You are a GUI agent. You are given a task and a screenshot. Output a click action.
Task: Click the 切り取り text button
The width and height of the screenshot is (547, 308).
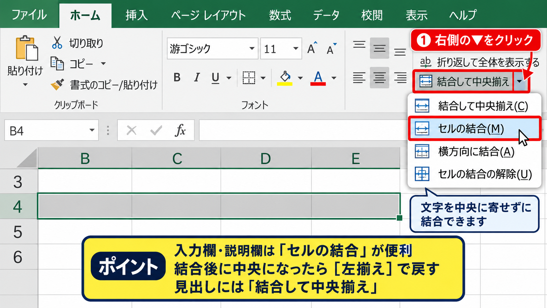pyautogui.click(x=86, y=43)
